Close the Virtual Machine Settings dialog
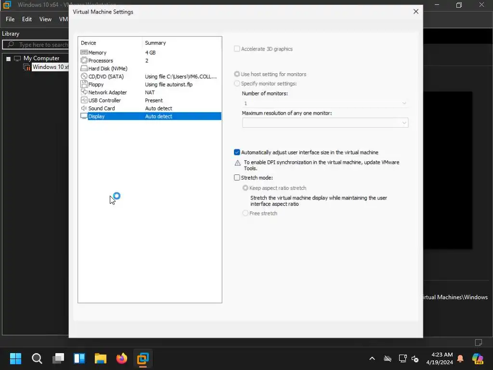The width and height of the screenshot is (493, 370). point(415,12)
